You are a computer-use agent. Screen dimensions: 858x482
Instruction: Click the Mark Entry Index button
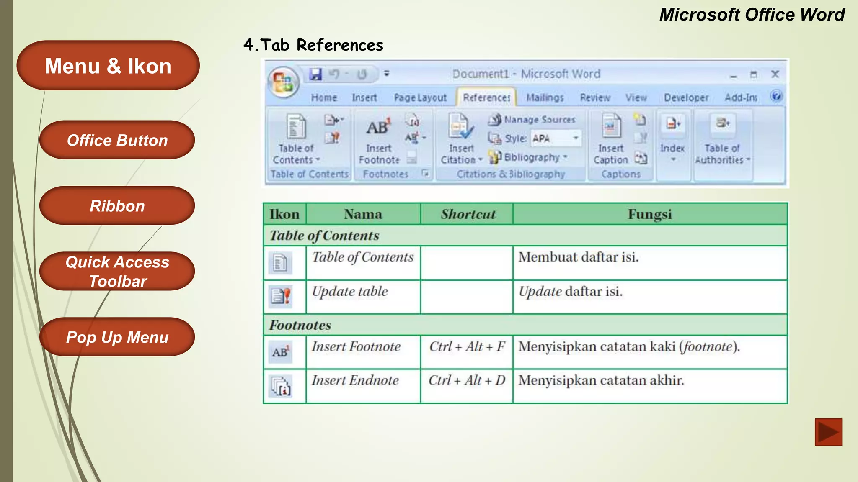point(673,124)
